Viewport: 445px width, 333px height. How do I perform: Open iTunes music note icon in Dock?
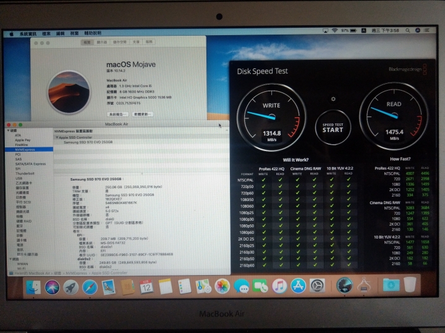(279, 286)
